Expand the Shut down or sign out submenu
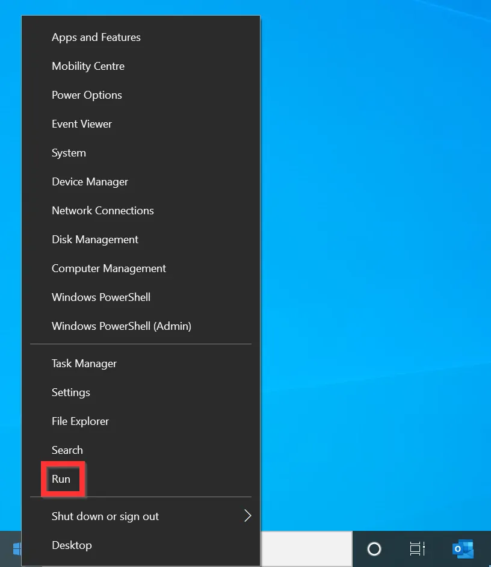 105,516
